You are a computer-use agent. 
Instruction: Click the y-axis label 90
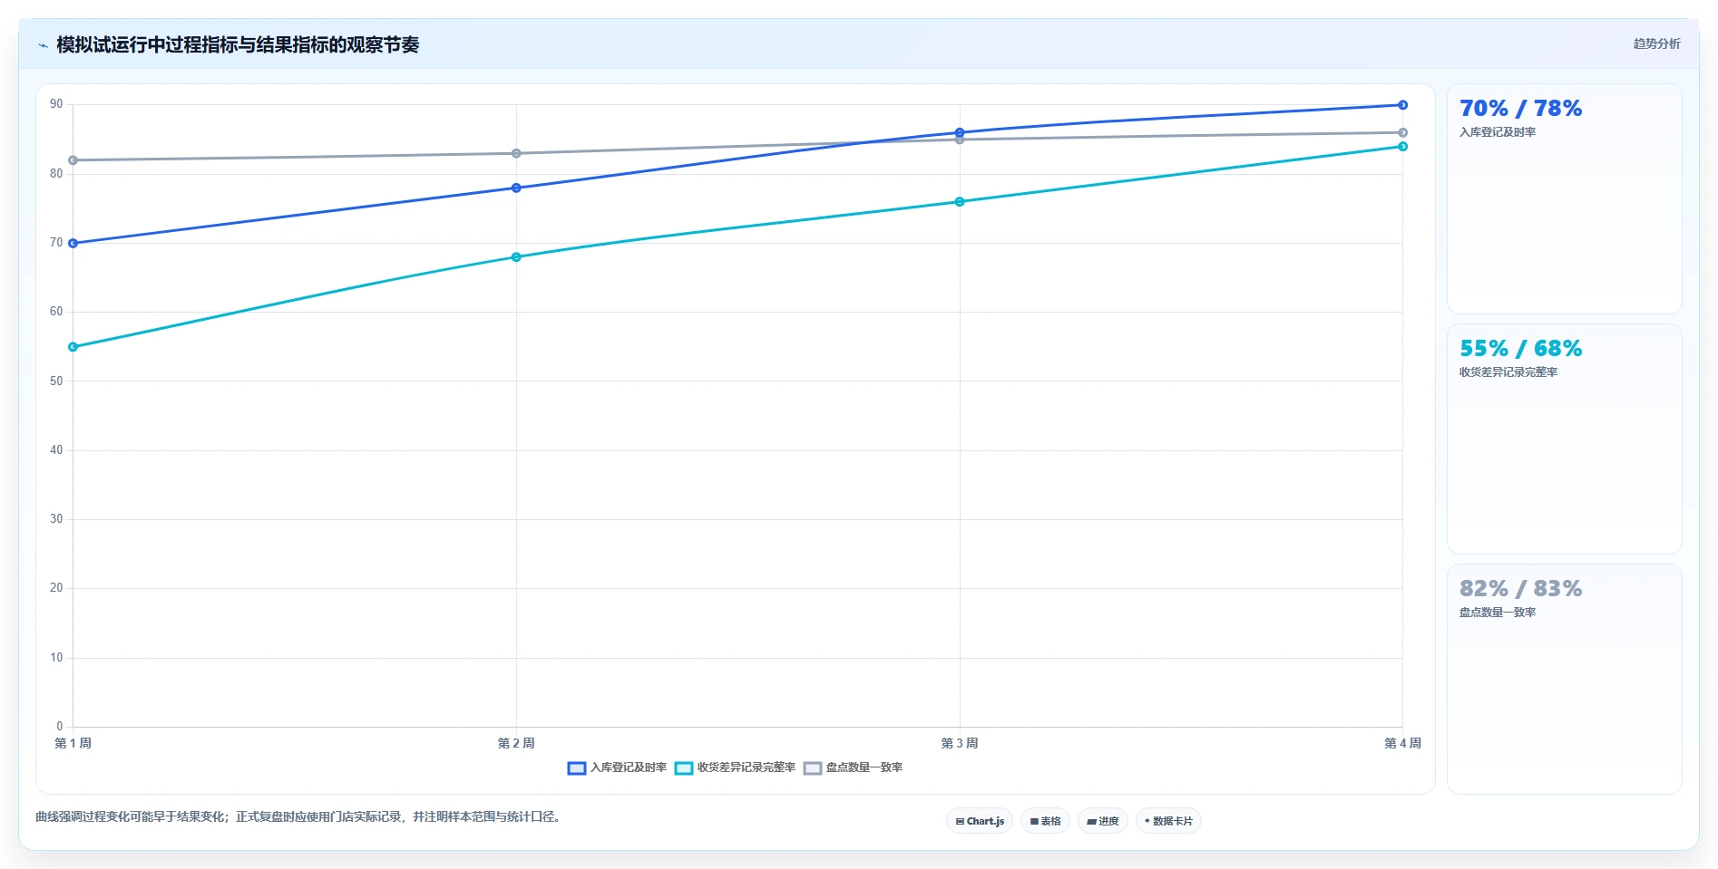pyautogui.click(x=56, y=104)
